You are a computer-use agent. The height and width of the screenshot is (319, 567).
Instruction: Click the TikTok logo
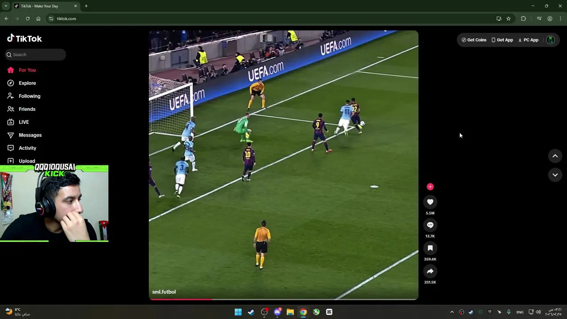tap(24, 39)
